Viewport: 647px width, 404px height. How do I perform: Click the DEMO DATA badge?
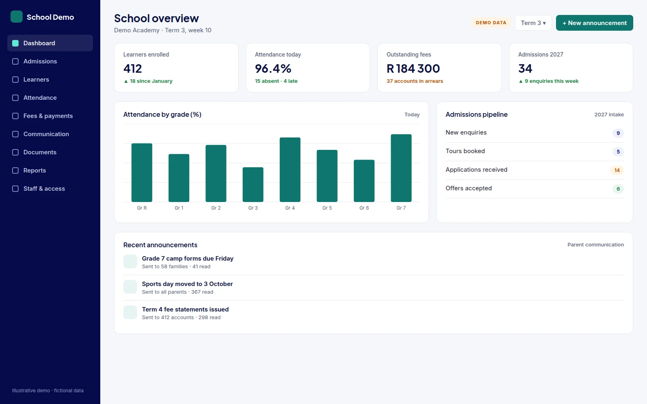[491, 23]
